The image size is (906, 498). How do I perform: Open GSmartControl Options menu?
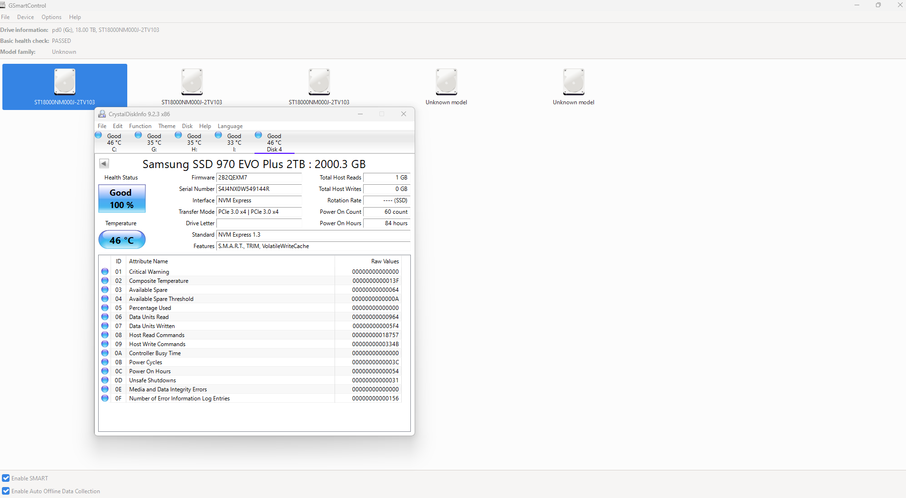click(x=51, y=17)
